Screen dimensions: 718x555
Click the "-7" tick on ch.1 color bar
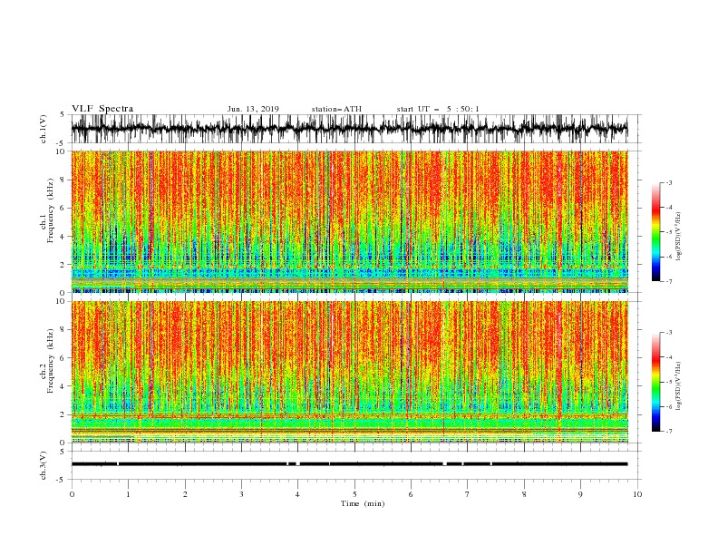669,281
